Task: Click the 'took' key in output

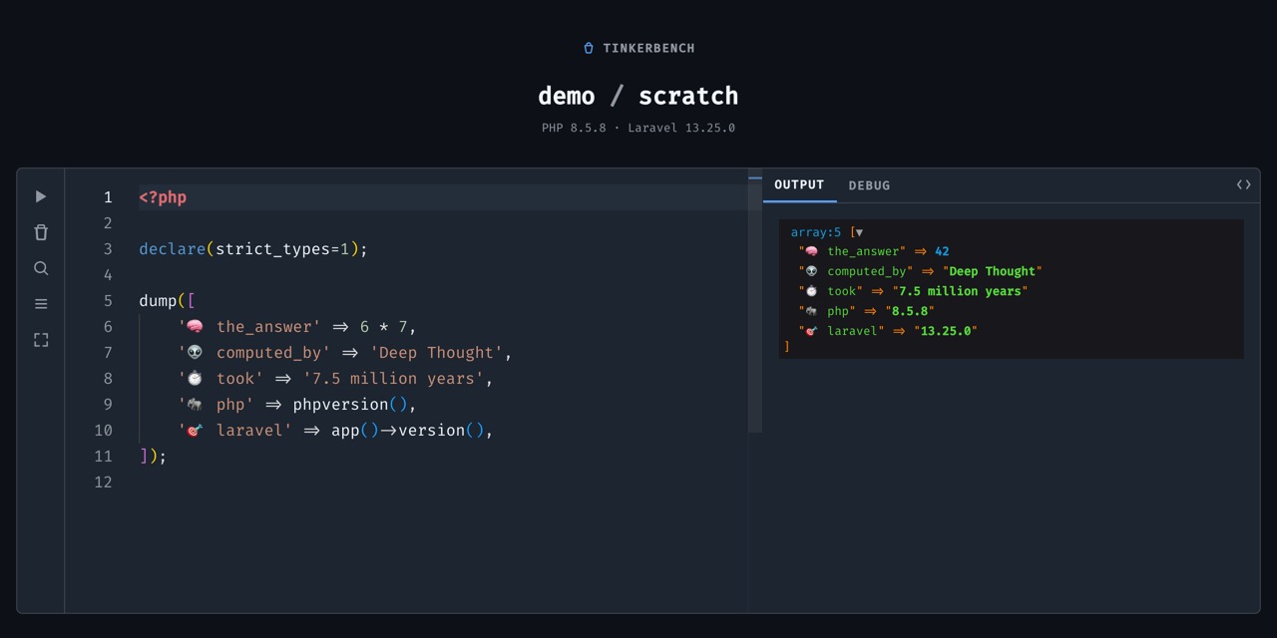Action: pyautogui.click(x=842, y=291)
